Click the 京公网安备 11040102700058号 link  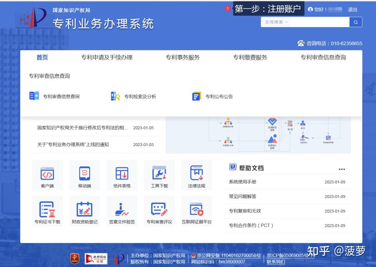tap(229, 255)
